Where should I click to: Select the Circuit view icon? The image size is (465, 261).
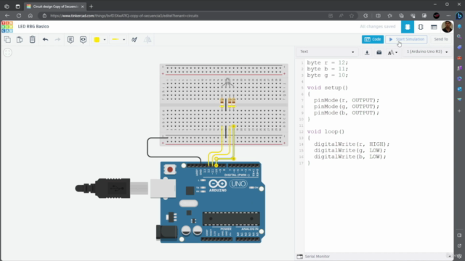click(408, 27)
